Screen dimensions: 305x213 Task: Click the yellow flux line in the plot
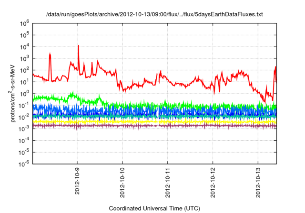pyautogui.click(x=154, y=122)
